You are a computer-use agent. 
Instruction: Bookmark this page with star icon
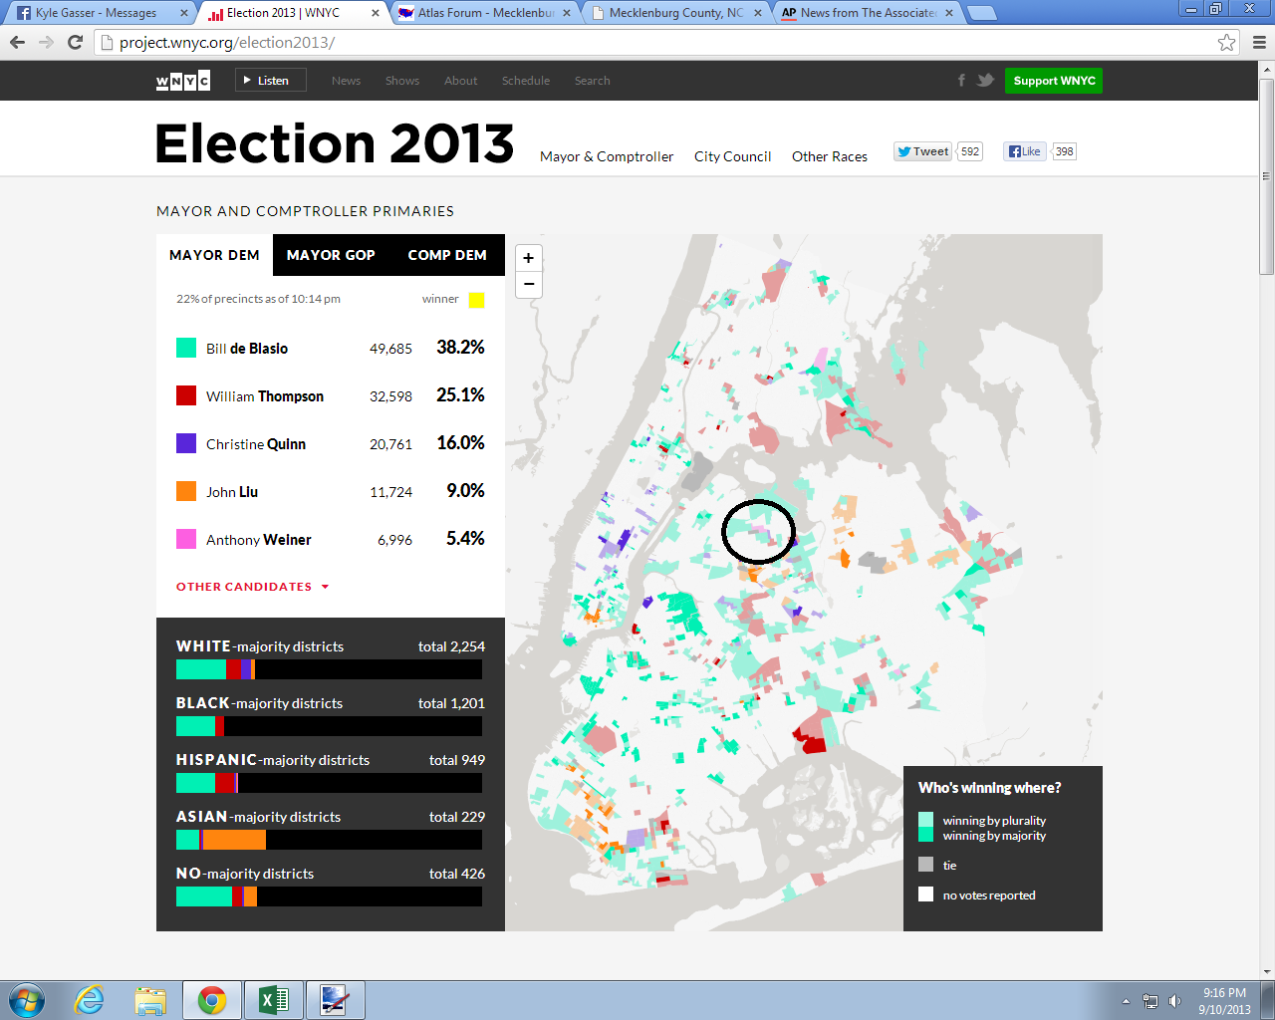pyautogui.click(x=1226, y=42)
